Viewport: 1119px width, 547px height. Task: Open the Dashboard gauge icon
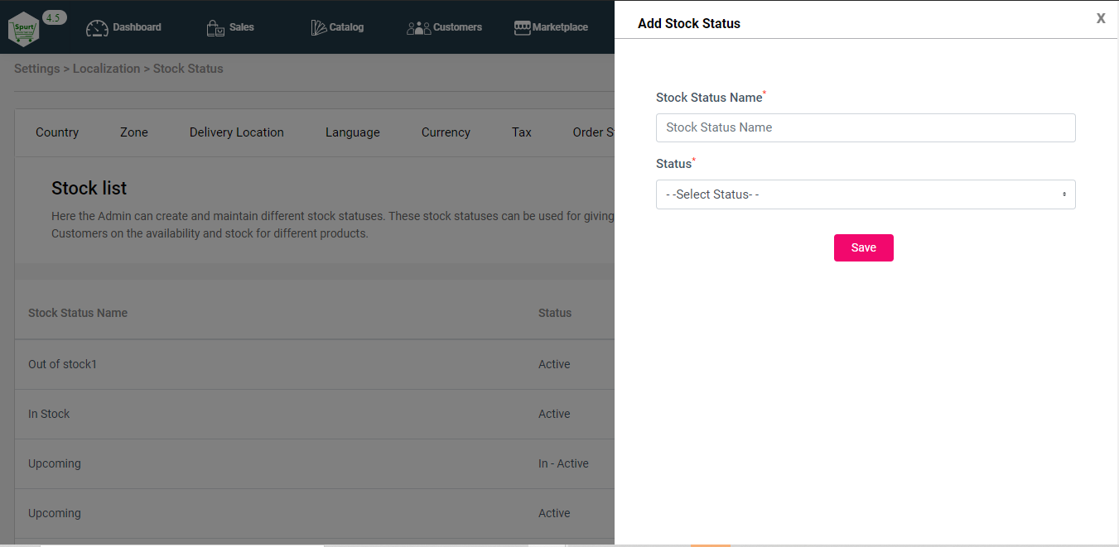click(x=97, y=28)
